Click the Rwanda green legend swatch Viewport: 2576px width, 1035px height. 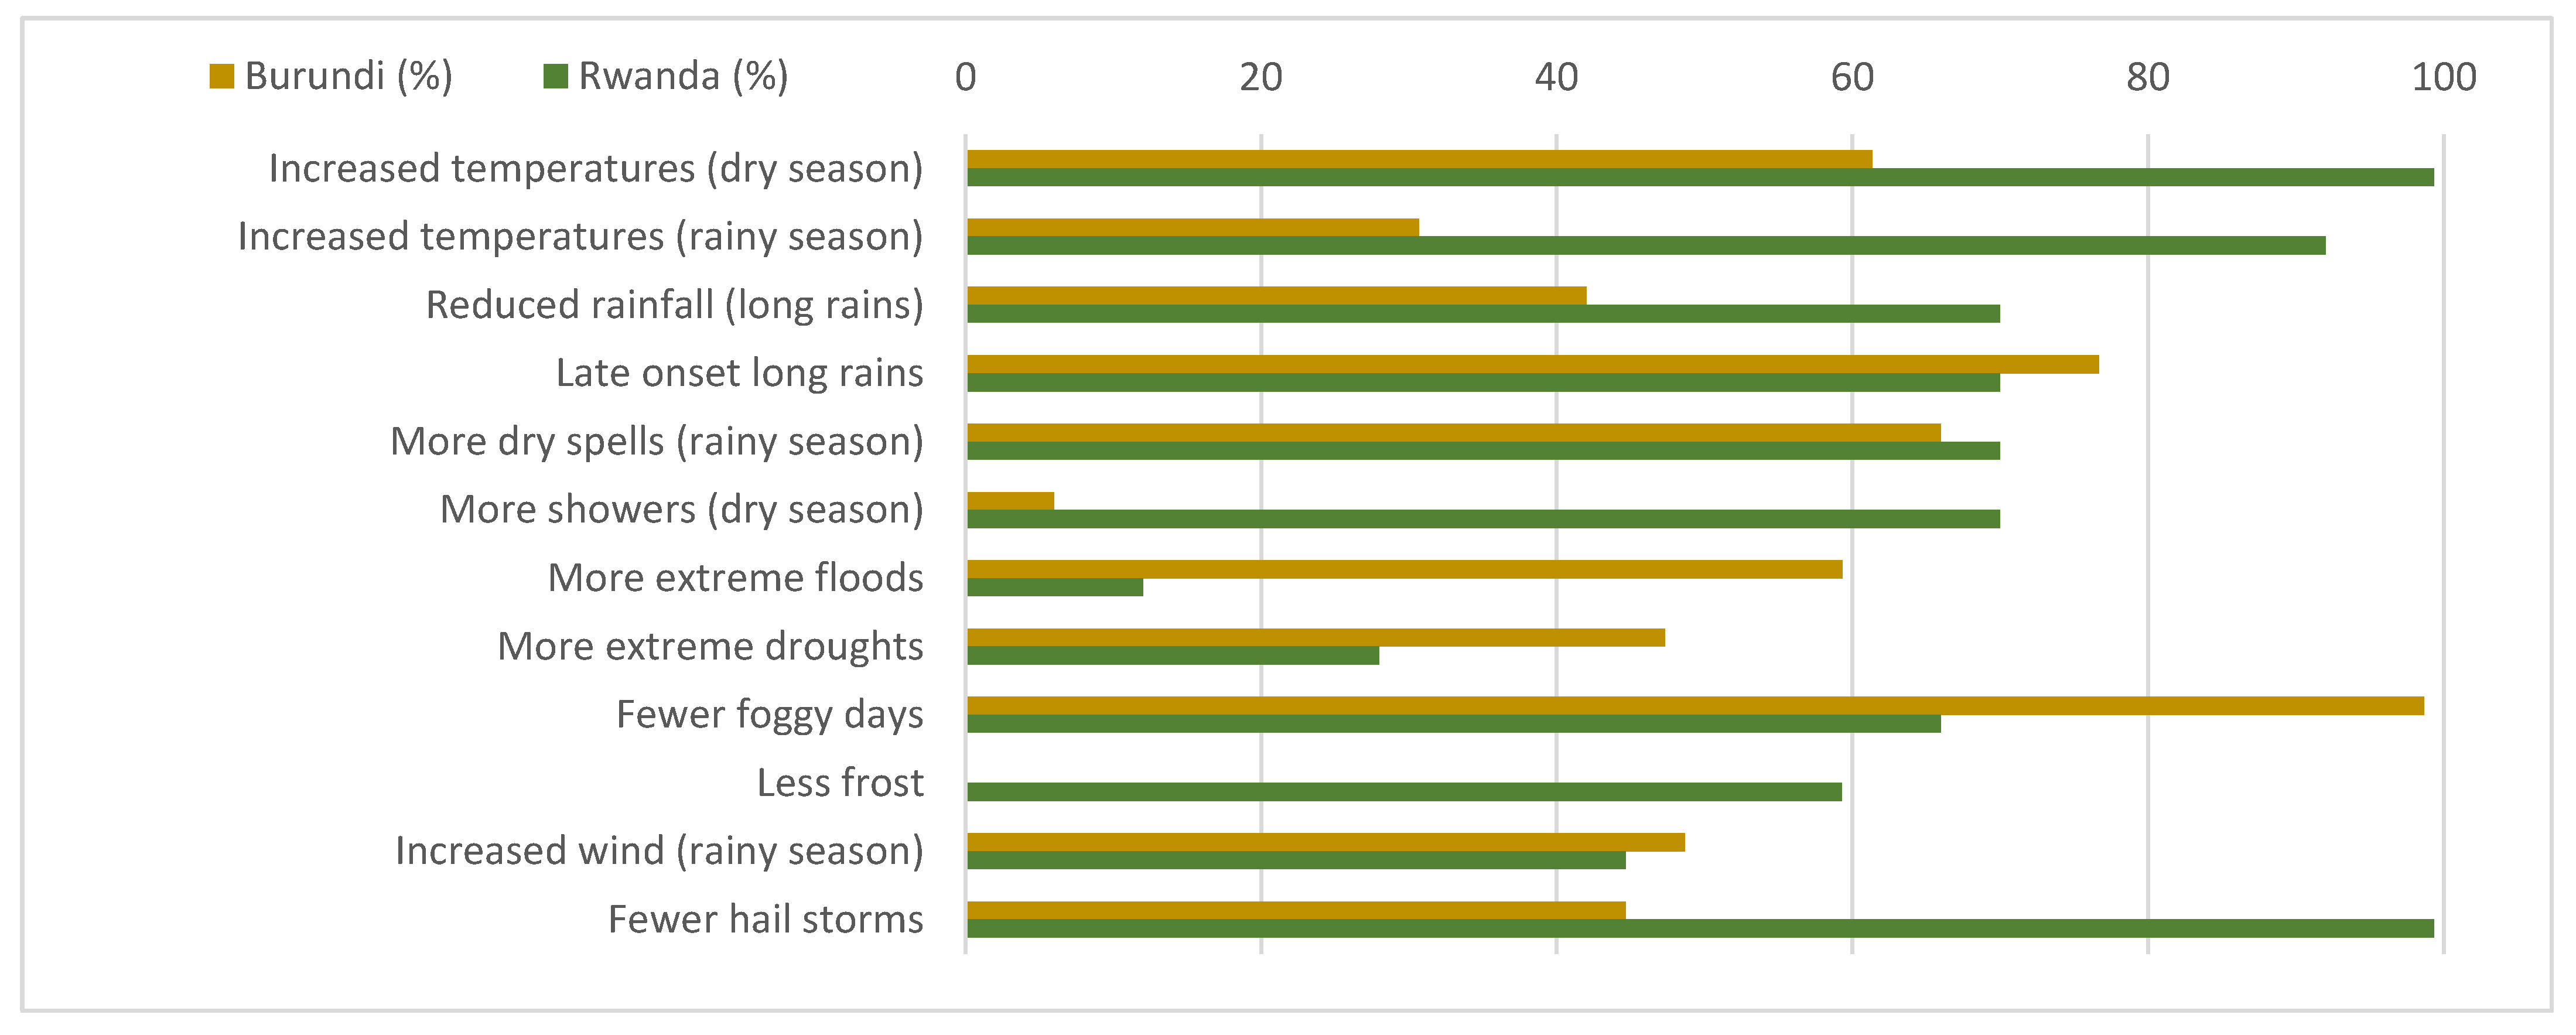(555, 76)
